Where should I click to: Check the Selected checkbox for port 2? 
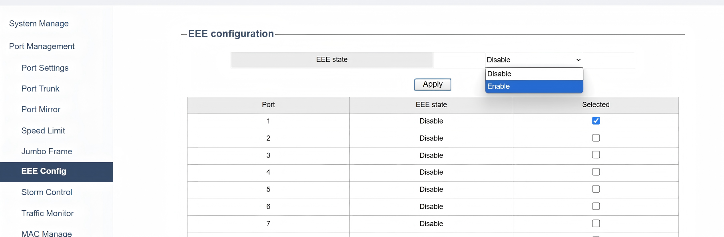click(596, 138)
